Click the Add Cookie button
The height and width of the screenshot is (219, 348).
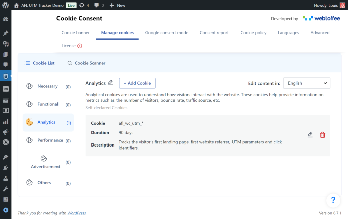coord(137,83)
